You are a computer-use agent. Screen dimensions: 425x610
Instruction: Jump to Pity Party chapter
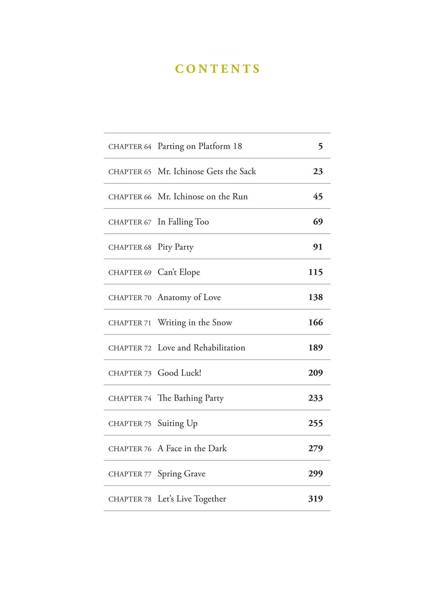tap(217, 247)
